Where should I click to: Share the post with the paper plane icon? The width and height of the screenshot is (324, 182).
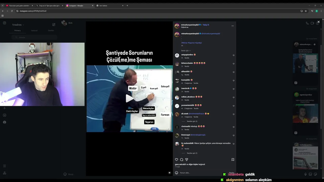click(187, 160)
